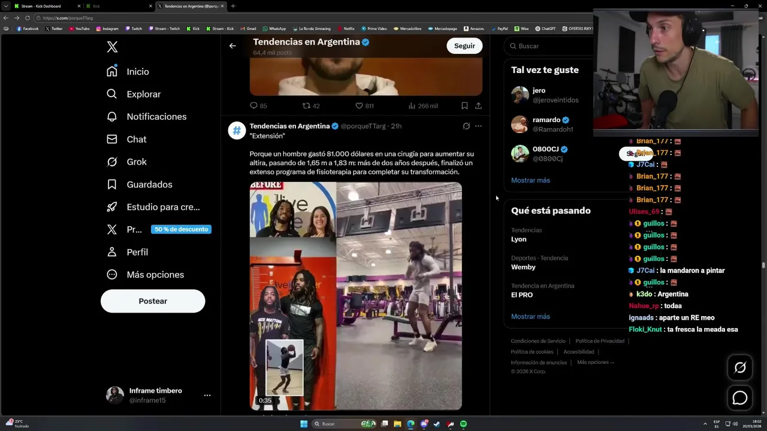Open Spotify from the taskbar
Viewport: 767px width, 431px height.
tap(463, 424)
